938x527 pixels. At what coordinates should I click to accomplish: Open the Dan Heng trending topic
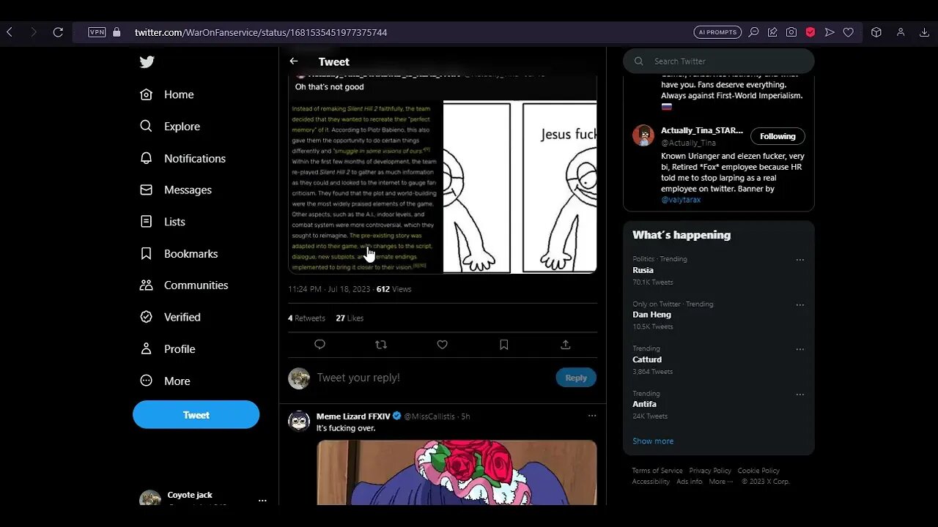click(x=651, y=315)
